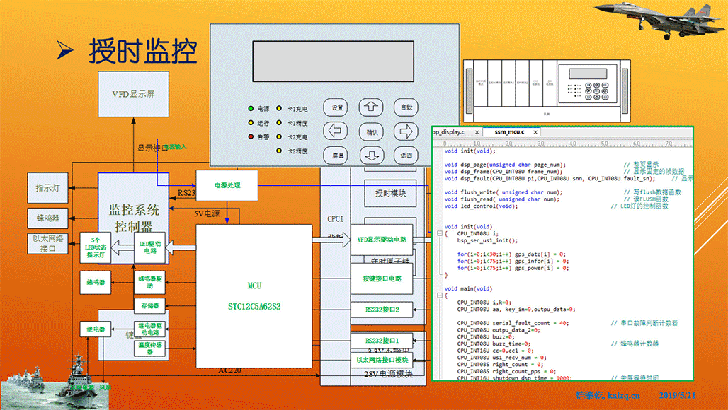This screenshot has width=728, height=410.
Task: Click the green 电源 power LED
Action: point(250,109)
